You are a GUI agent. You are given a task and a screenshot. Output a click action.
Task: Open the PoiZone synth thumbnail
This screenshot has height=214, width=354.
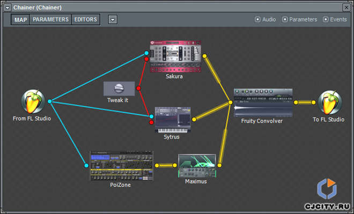click(121, 165)
